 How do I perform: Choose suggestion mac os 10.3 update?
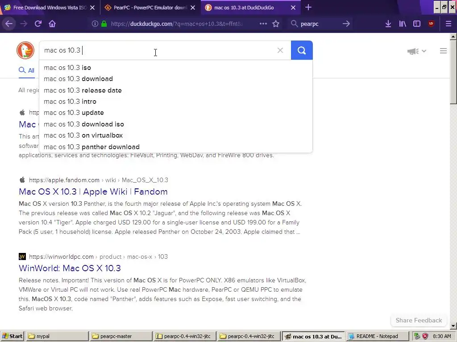tap(176, 113)
